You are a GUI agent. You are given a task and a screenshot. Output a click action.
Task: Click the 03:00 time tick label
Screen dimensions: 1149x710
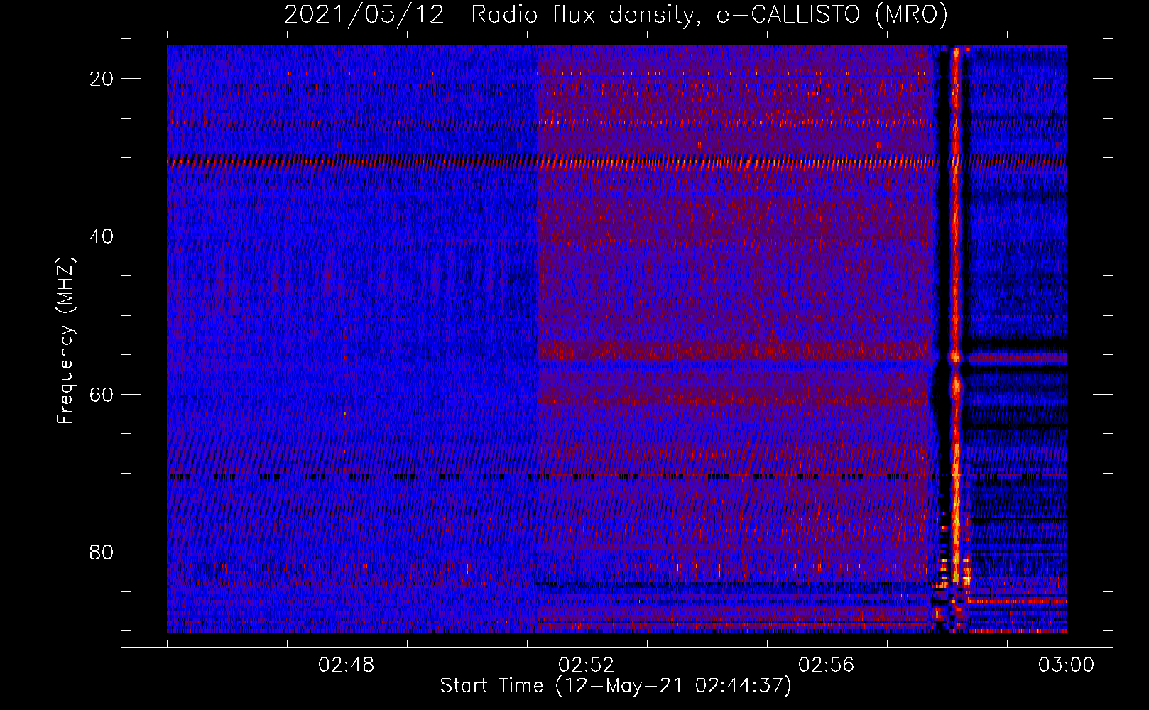click(x=1067, y=665)
